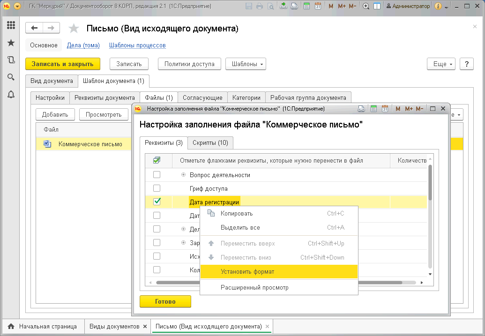Image resolution: width=485 pixels, height=336 pixels.
Task: Click the info icon next to Администратор
Action: (x=438, y=6)
